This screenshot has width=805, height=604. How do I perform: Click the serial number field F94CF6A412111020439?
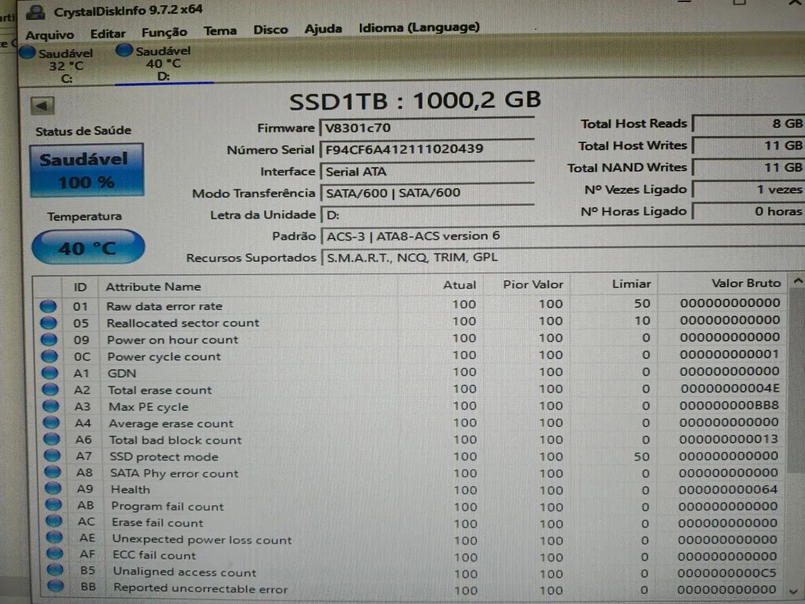(427, 150)
